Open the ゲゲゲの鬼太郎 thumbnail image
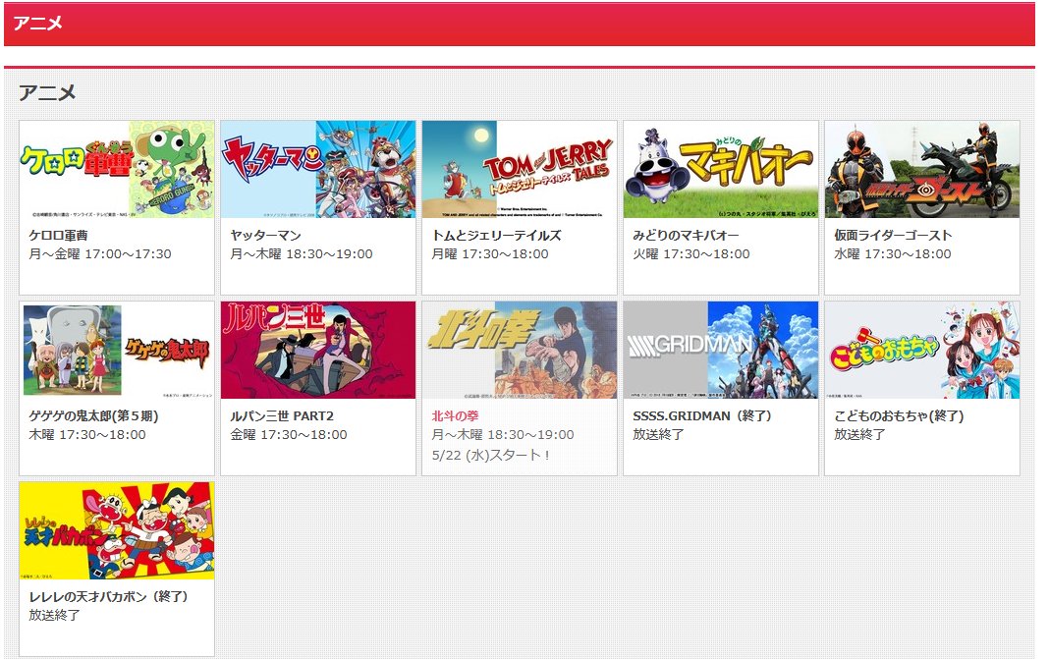1049x659 pixels. click(117, 350)
